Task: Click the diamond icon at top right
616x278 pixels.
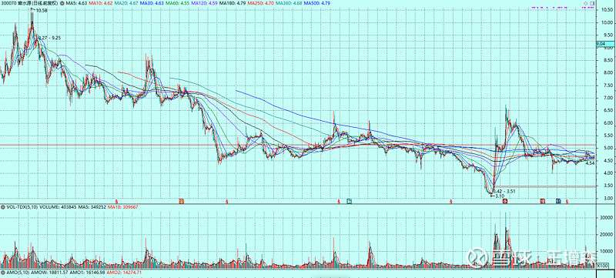Action: 585,3
